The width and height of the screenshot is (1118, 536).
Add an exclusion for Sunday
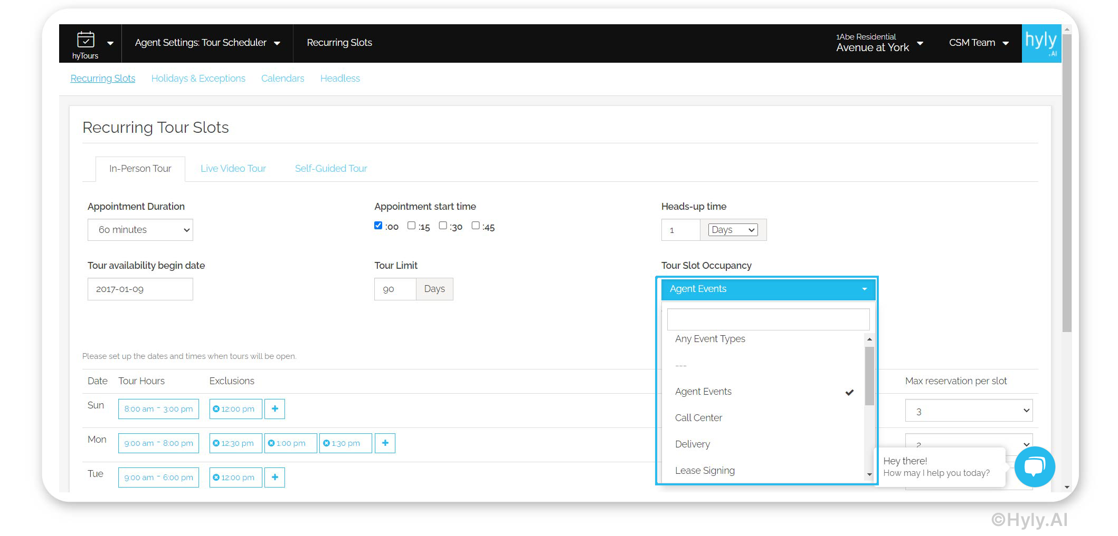click(x=275, y=409)
